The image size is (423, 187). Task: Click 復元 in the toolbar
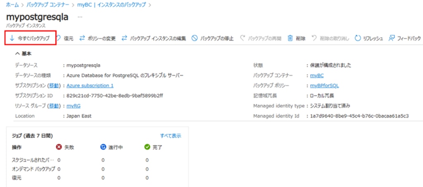point(68,38)
